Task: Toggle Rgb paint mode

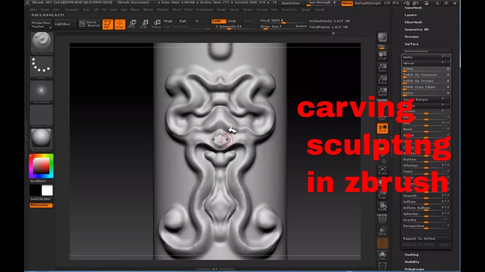Action: pos(183,21)
